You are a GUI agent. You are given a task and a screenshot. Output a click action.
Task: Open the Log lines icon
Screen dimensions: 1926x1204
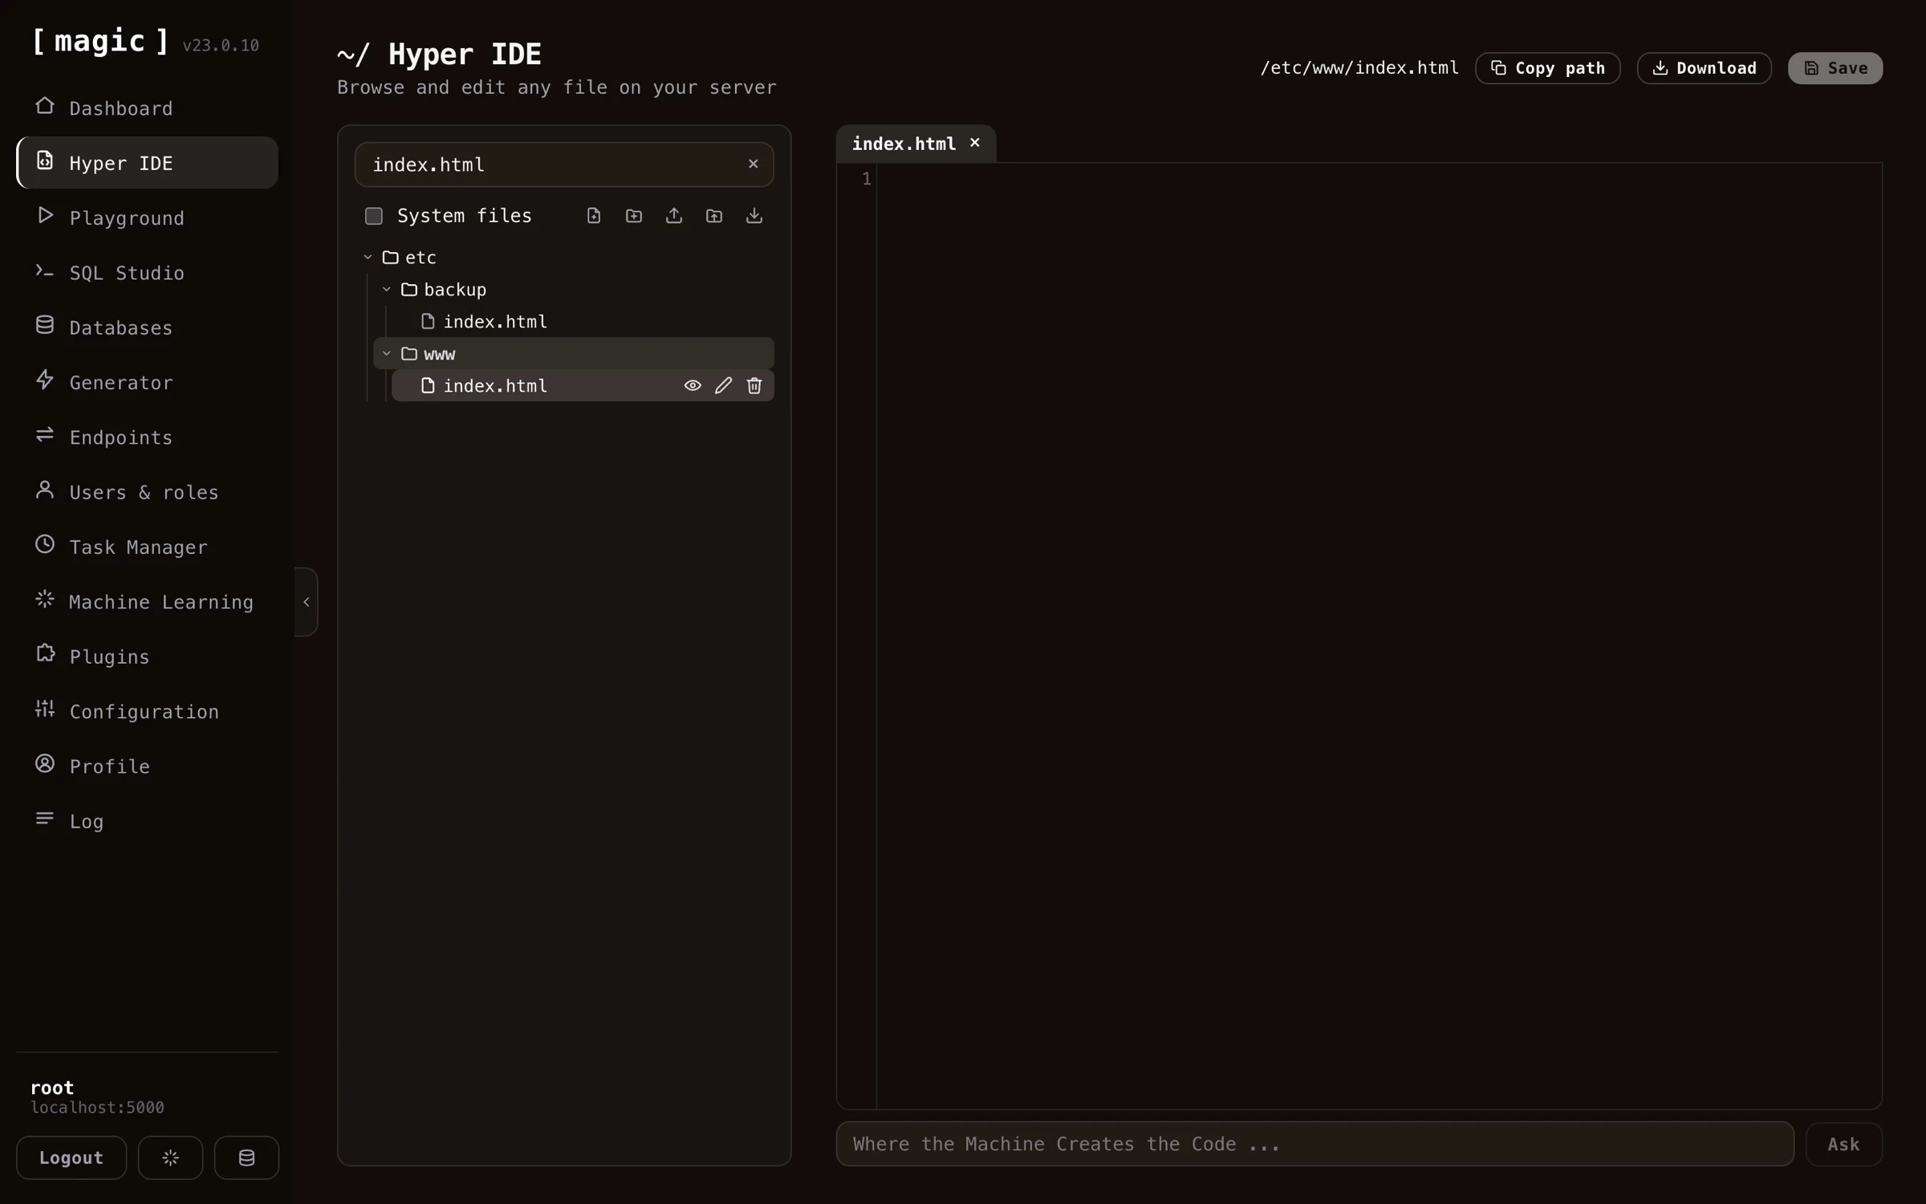pos(45,819)
